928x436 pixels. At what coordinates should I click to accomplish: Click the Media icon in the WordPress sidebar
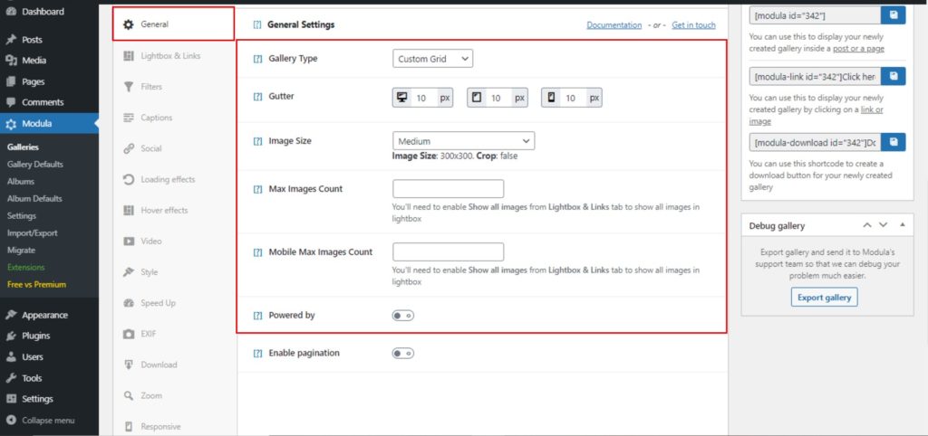click(x=11, y=61)
